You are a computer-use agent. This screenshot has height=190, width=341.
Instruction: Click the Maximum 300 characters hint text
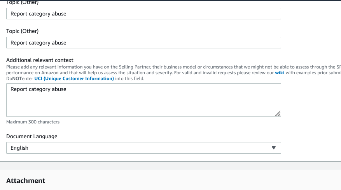pyautogui.click(x=33, y=122)
